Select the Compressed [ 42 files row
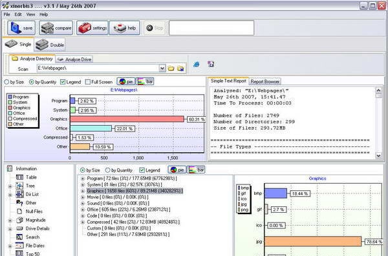This screenshot has height=256, width=388. point(133,222)
